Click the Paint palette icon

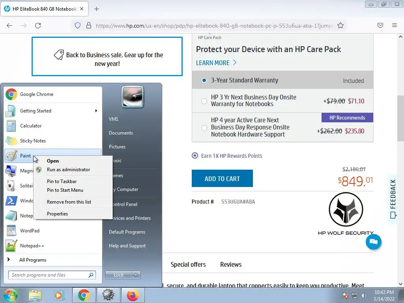click(x=11, y=155)
